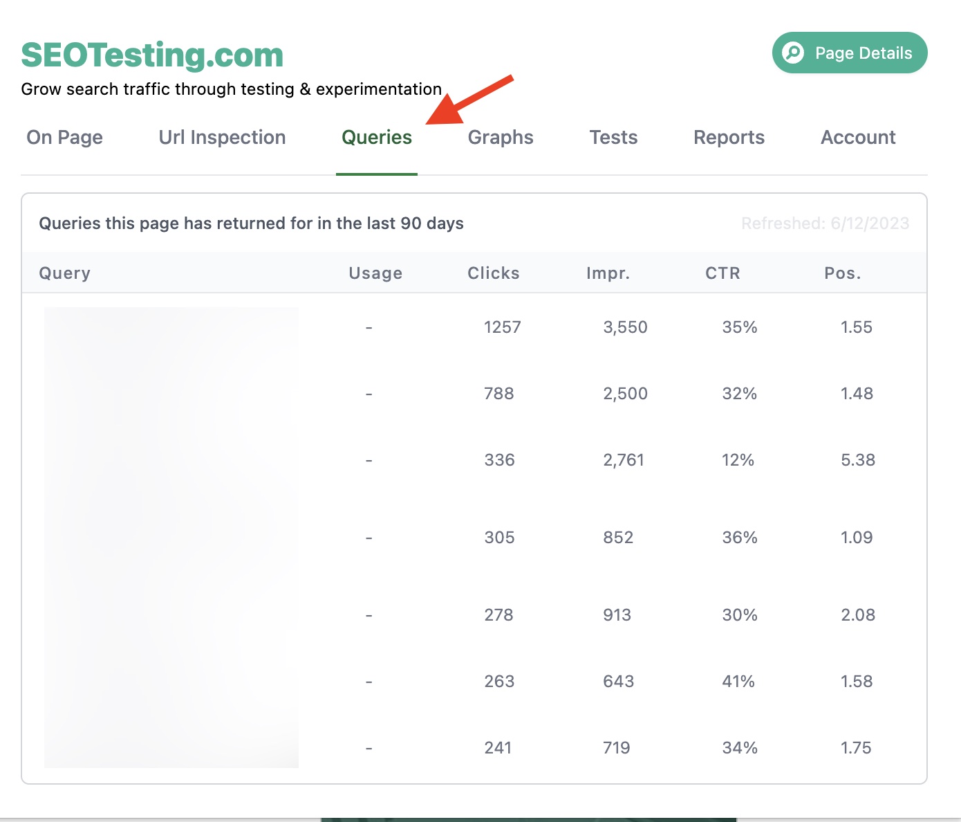The width and height of the screenshot is (961, 822).
Task: Click the magnifier icon in Page Details
Action: 793,53
